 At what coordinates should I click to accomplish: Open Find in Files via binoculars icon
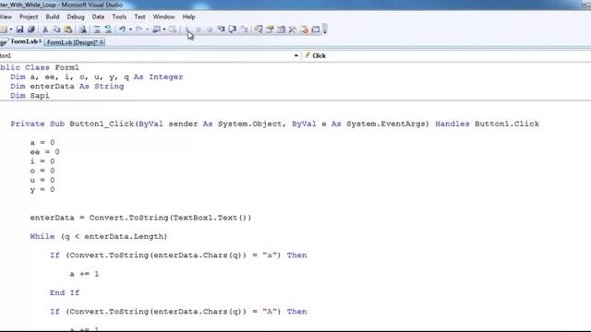[x=82, y=30]
